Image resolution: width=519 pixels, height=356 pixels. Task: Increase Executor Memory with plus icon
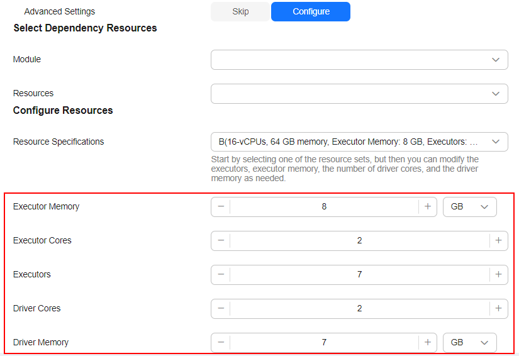point(428,207)
